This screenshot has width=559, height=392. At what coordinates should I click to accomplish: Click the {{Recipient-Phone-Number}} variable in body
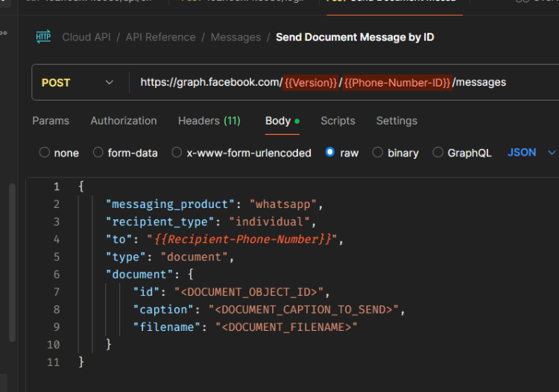[243, 239]
